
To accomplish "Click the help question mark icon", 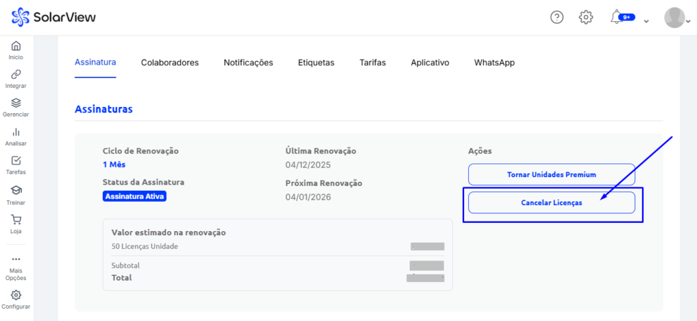I will click(x=557, y=18).
